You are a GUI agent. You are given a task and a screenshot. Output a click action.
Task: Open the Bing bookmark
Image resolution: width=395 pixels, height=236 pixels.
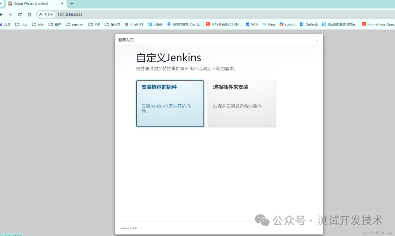pyautogui.click(x=269, y=24)
